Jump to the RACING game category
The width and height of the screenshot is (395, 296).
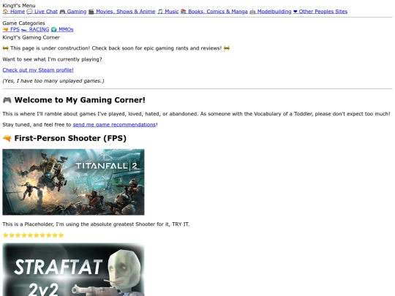[35, 29]
